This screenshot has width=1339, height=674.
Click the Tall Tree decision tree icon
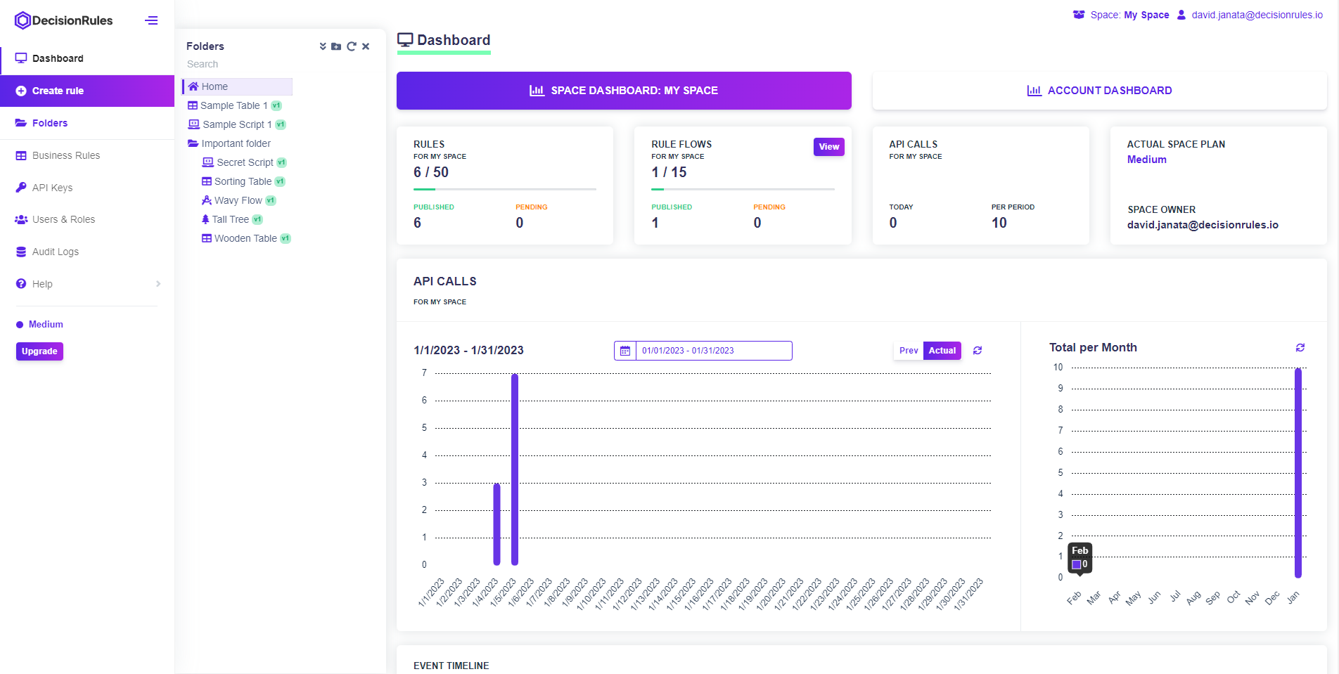(205, 219)
